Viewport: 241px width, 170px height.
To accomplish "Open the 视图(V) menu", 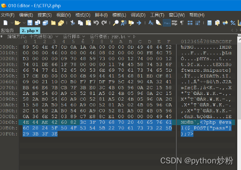I will (x=64, y=15).
